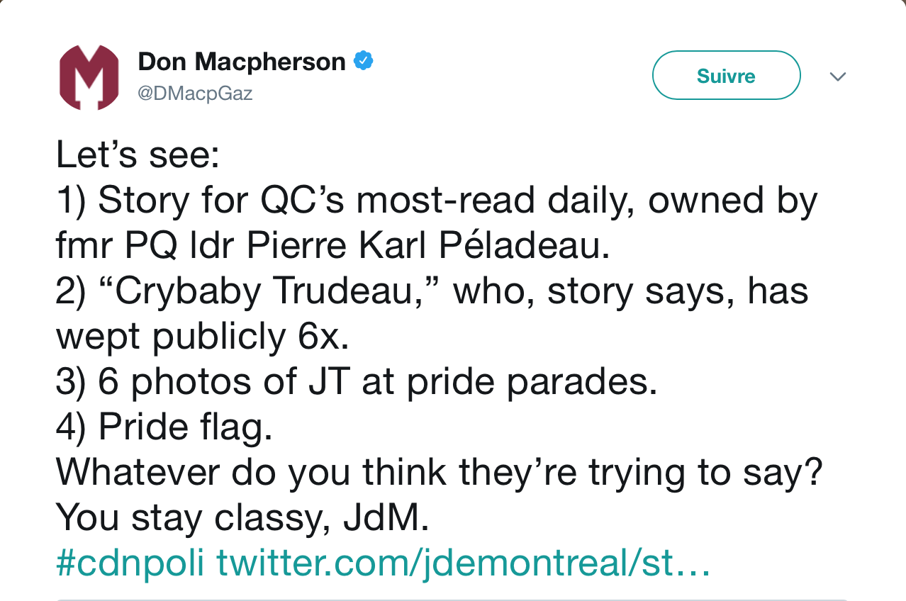Click the embedded card border below the tweet

pos(453,599)
